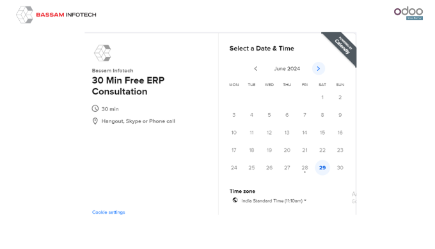Screen dimensions: 435x249
Task: Open the Cookie settings link
Action: pos(109,212)
